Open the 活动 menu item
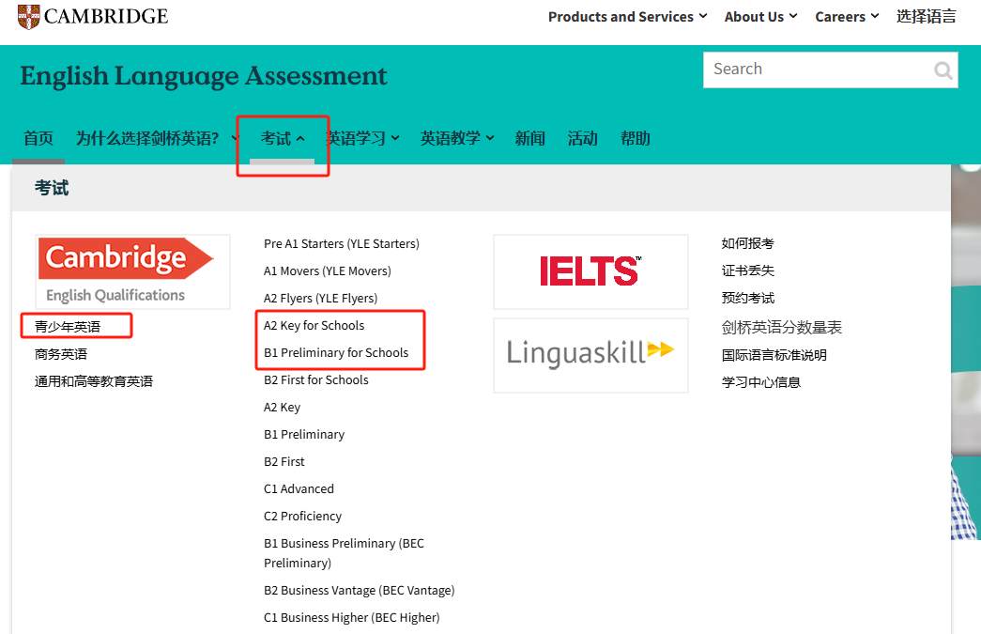 (x=582, y=138)
